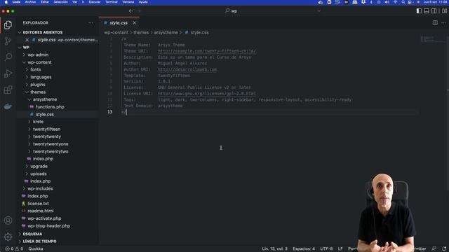
Task: Change line ending via LF status
Action: point(340,249)
